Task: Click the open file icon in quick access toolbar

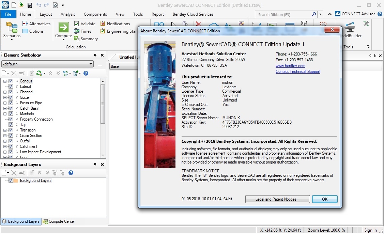Action: point(21,5)
